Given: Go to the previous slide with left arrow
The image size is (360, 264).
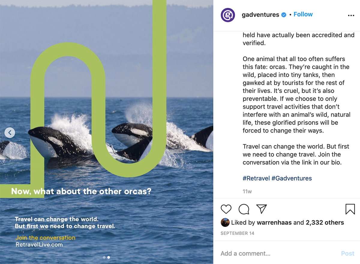Looking at the screenshot, I should 10,132.
